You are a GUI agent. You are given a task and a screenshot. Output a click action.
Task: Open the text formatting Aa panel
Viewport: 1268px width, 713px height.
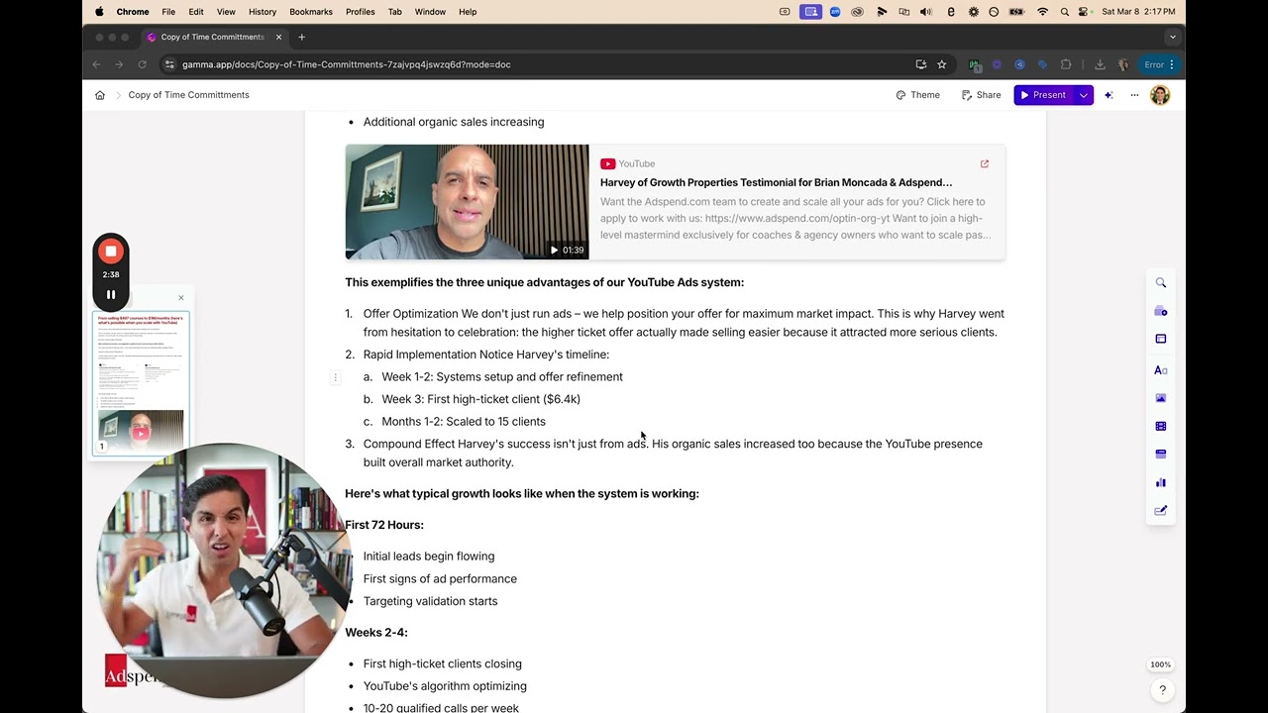coord(1161,370)
